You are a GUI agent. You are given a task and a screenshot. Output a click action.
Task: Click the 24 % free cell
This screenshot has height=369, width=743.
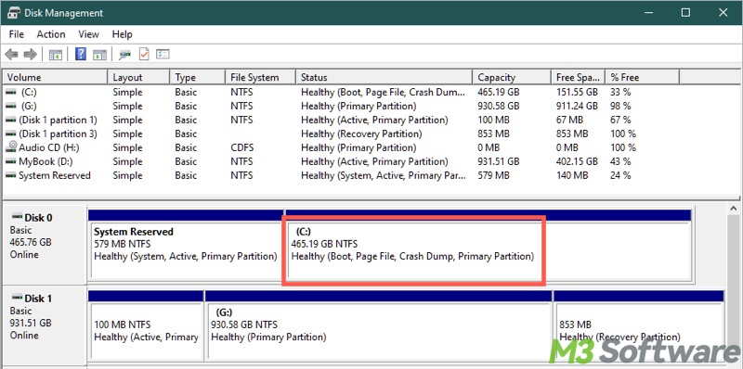click(x=620, y=175)
